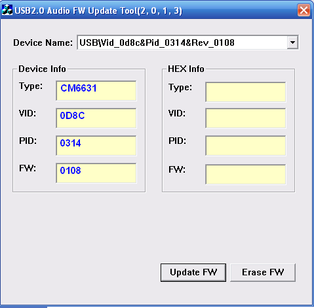Click Device Info VID field 0D8C

pyautogui.click(x=96, y=118)
